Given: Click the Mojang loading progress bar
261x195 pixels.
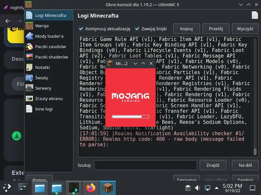Looking at the screenshot, I should click(x=130, y=117).
